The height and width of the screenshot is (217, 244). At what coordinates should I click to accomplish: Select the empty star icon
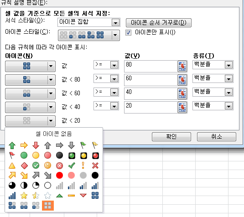47,196
